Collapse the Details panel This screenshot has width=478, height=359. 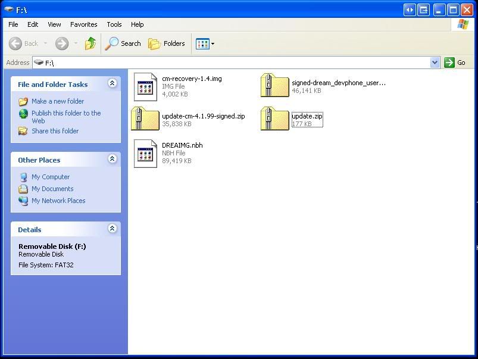click(x=112, y=229)
